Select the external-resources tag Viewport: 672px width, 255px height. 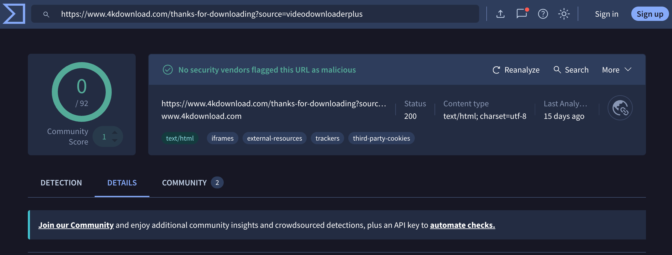click(x=275, y=138)
